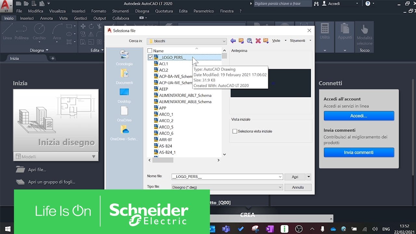This screenshot has height=234, width=416.
Task: Select the Cerchio tool in ribbon
Action: pyautogui.click(x=39, y=32)
